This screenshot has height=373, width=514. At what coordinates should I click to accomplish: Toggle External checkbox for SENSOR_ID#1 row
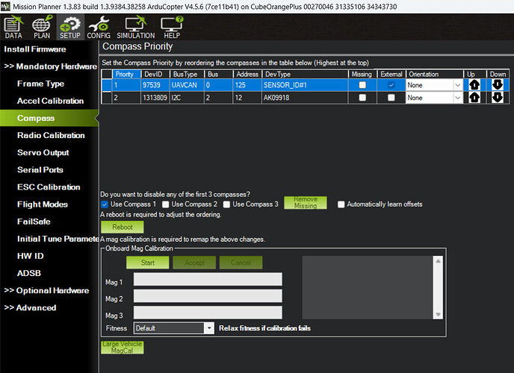point(391,85)
